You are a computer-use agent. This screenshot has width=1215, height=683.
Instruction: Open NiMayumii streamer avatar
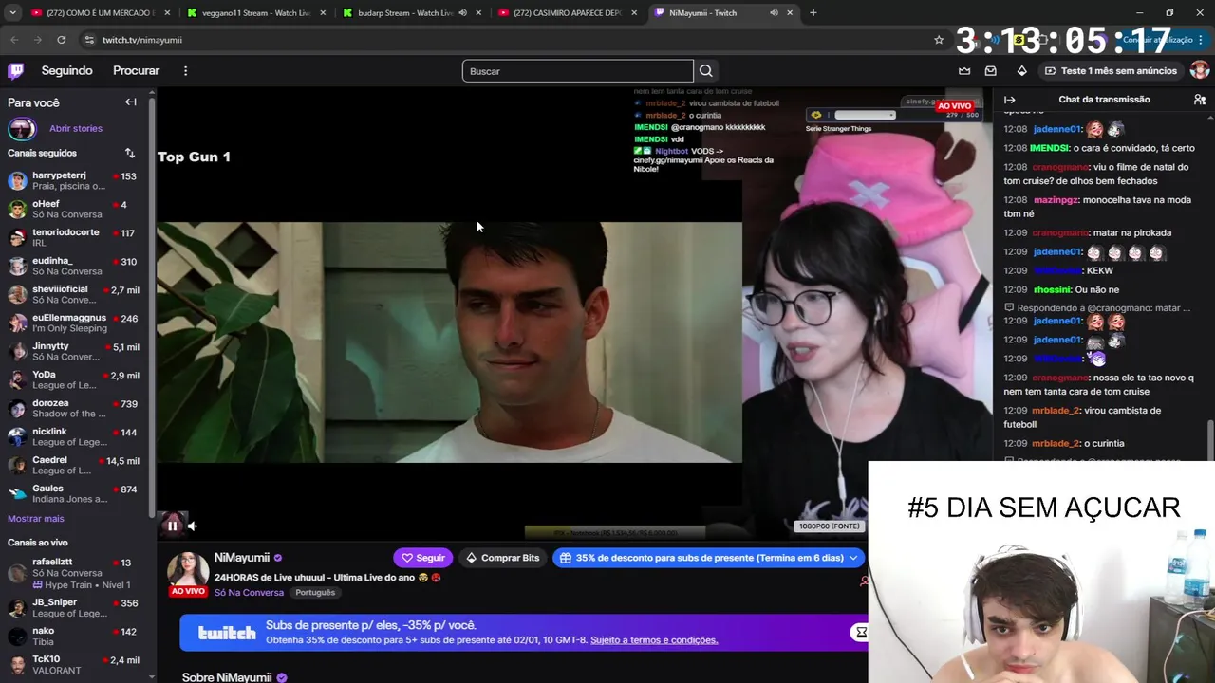188,569
